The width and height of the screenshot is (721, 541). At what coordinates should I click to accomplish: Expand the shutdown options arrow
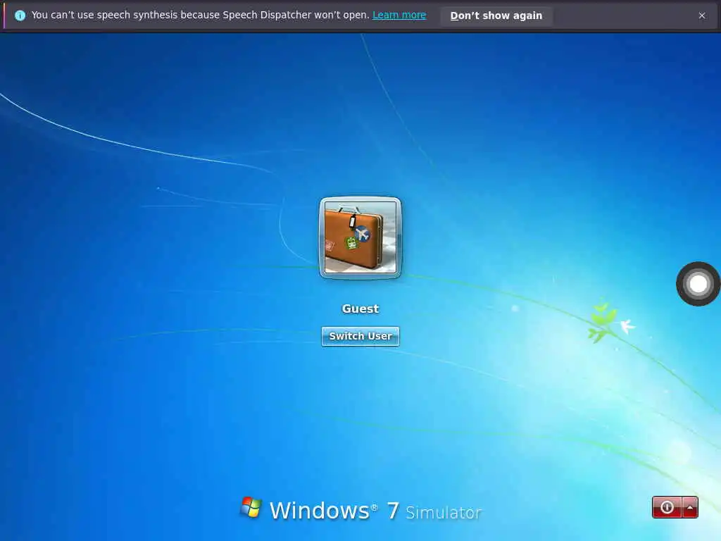pos(690,507)
